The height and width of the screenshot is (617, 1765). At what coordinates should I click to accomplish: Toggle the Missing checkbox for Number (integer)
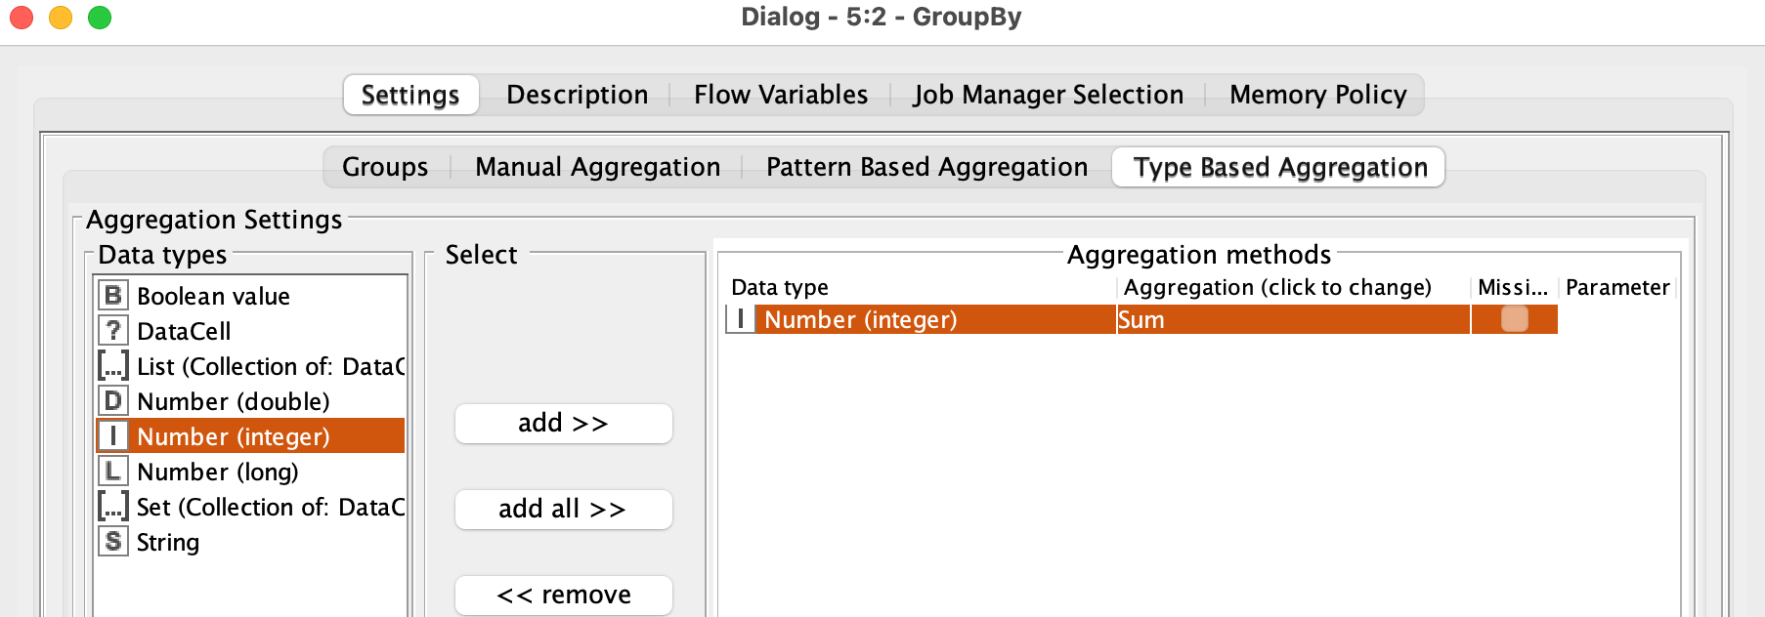pyautogui.click(x=1514, y=319)
